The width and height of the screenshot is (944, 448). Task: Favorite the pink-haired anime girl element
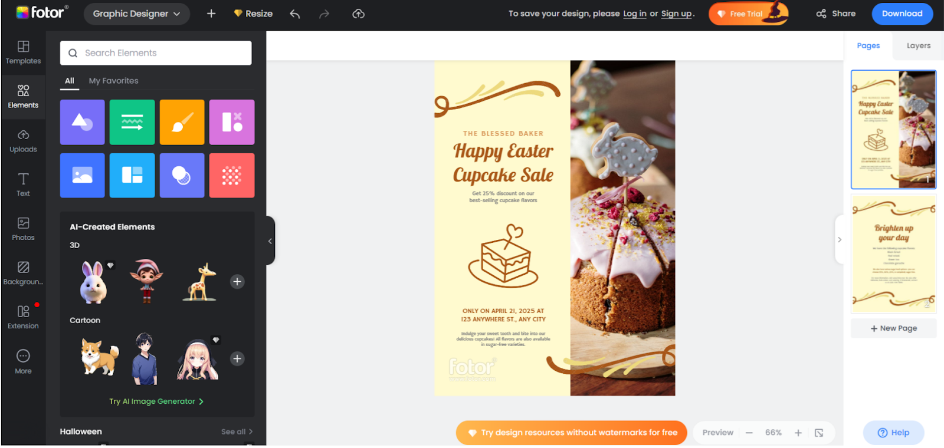216,340
